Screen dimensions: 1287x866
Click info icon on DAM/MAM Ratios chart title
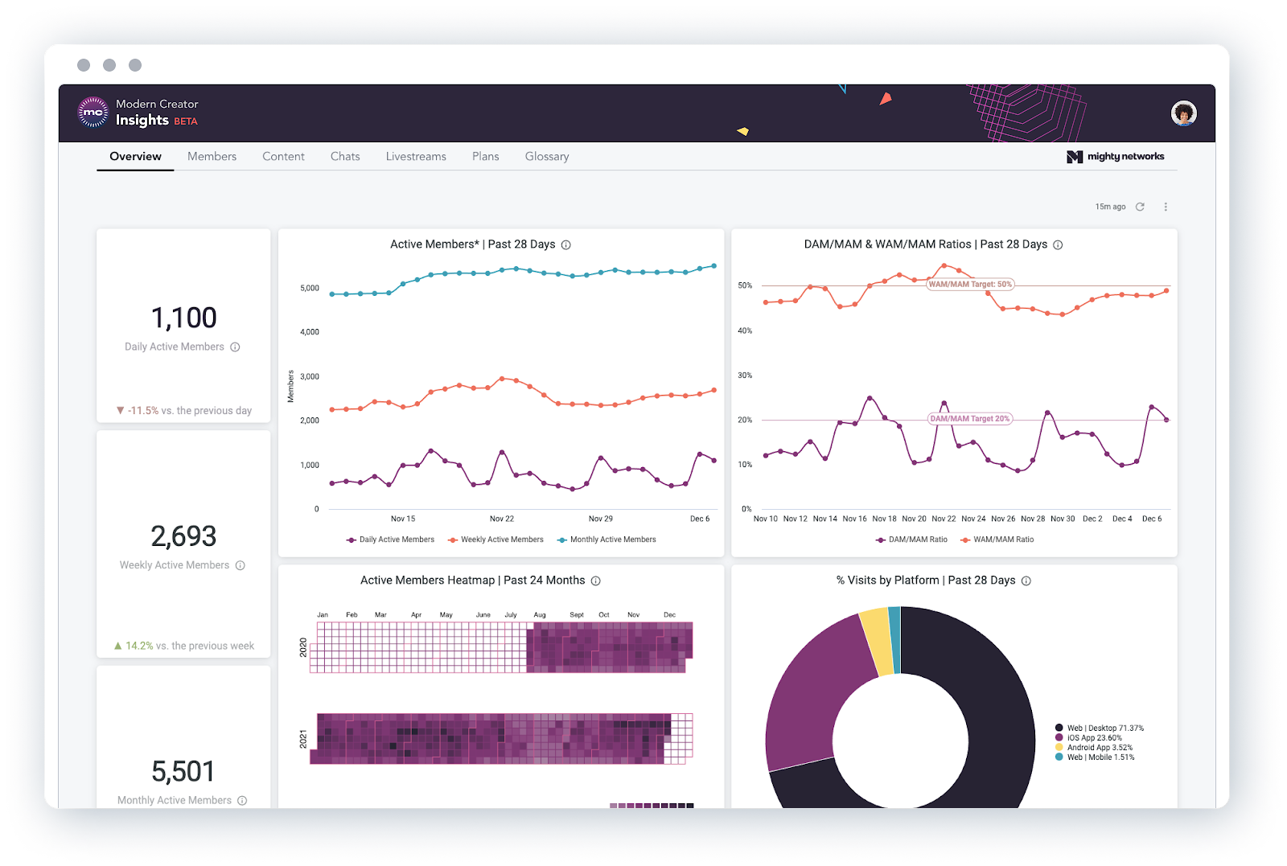[1058, 245]
